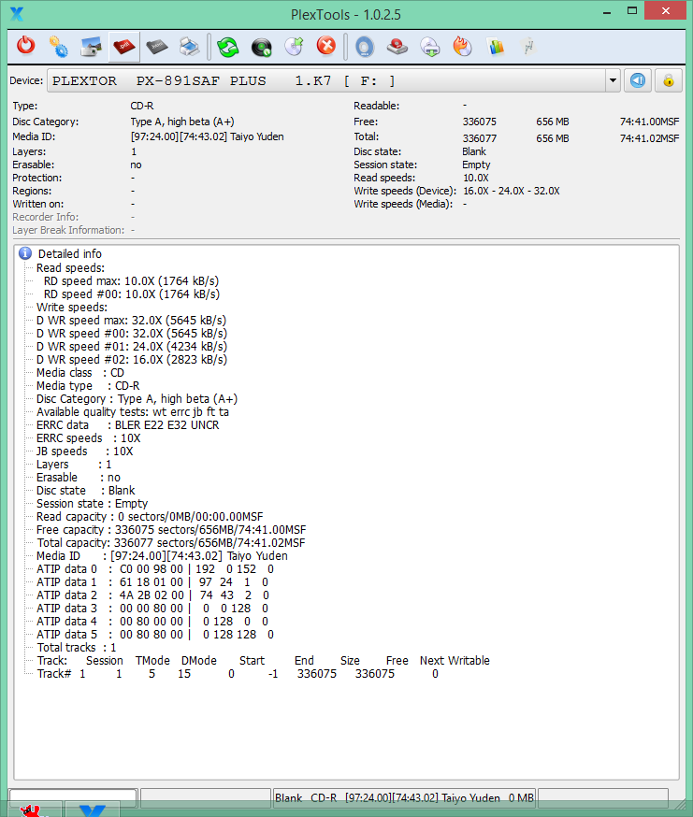The height and width of the screenshot is (817, 693).
Task: Close the PlexTools window
Action: (665, 11)
